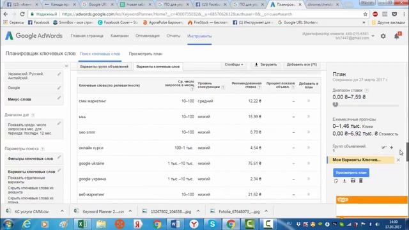The image size is (409, 230).
Task: Sort by Рекомендованная ставка column
Action: point(247,85)
